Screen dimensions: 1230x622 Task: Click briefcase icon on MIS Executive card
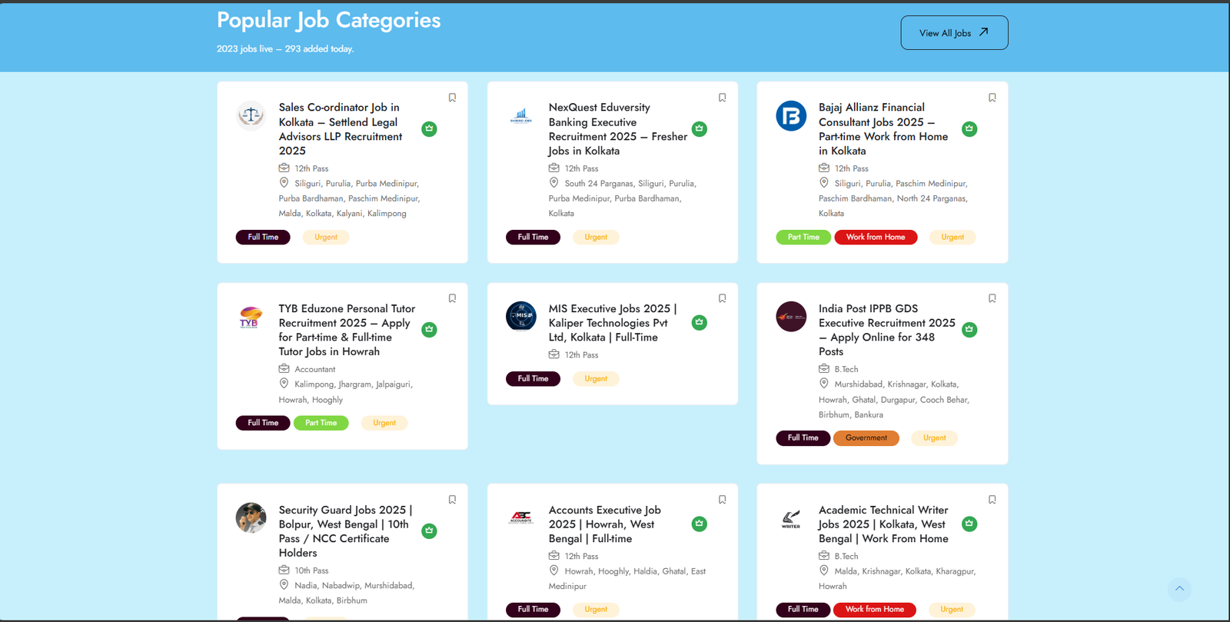point(553,354)
